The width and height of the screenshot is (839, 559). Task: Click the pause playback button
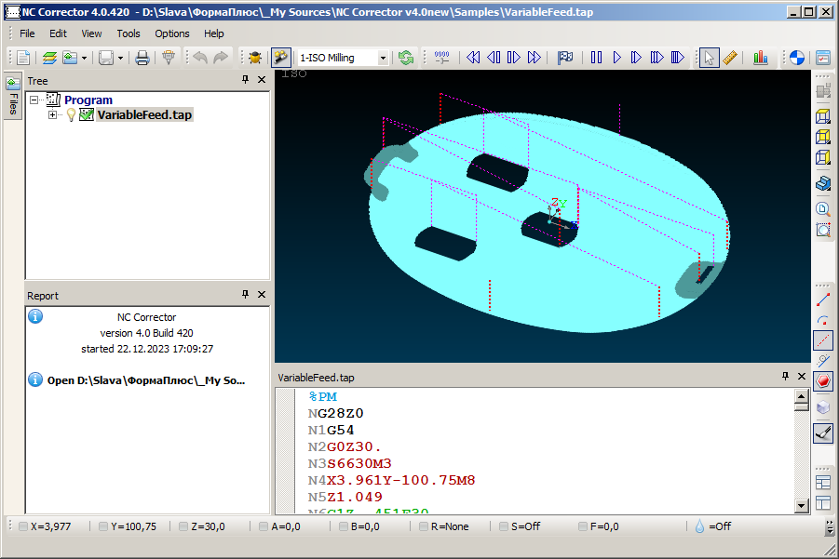click(x=596, y=58)
